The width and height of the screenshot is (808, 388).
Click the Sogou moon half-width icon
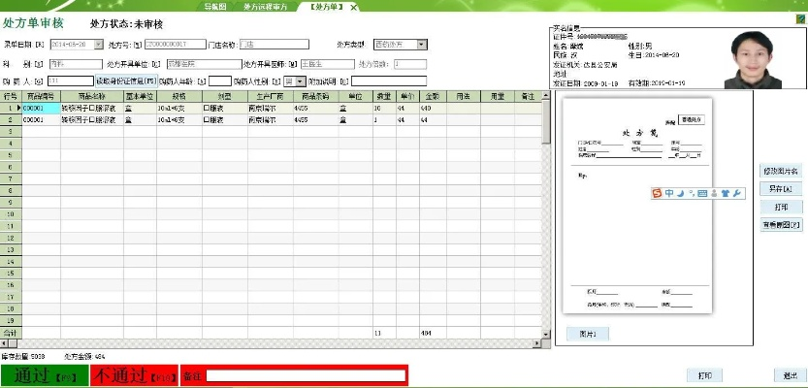tap(681, 194)
